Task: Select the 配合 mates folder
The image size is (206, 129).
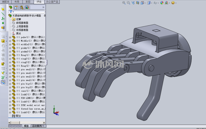Action: 19,116
